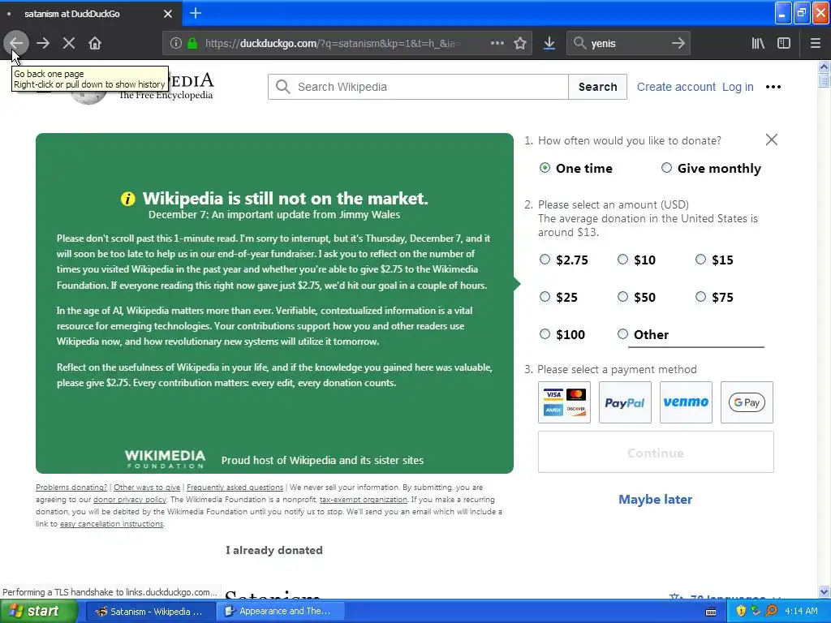Viewport: 831px width, 623px height.
Task: Click the Wikipedia Search button
Action: click(598, 87)
